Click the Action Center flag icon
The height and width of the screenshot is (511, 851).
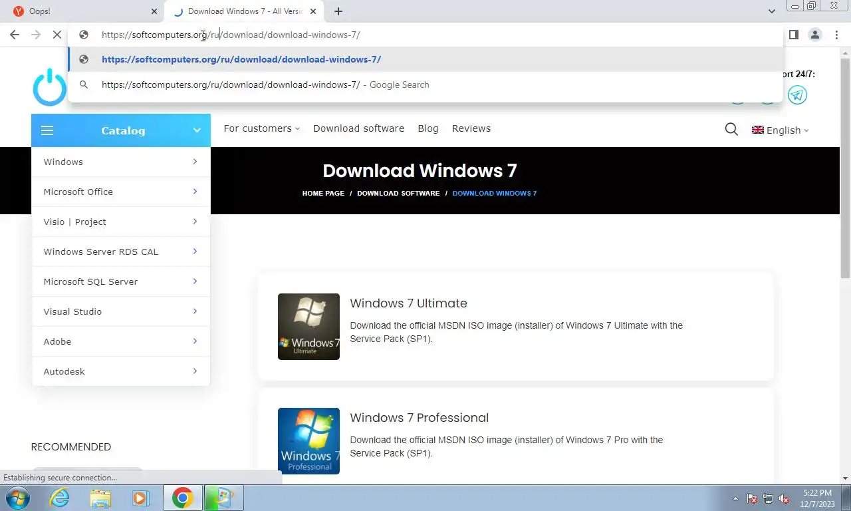(x=752, y=498)
